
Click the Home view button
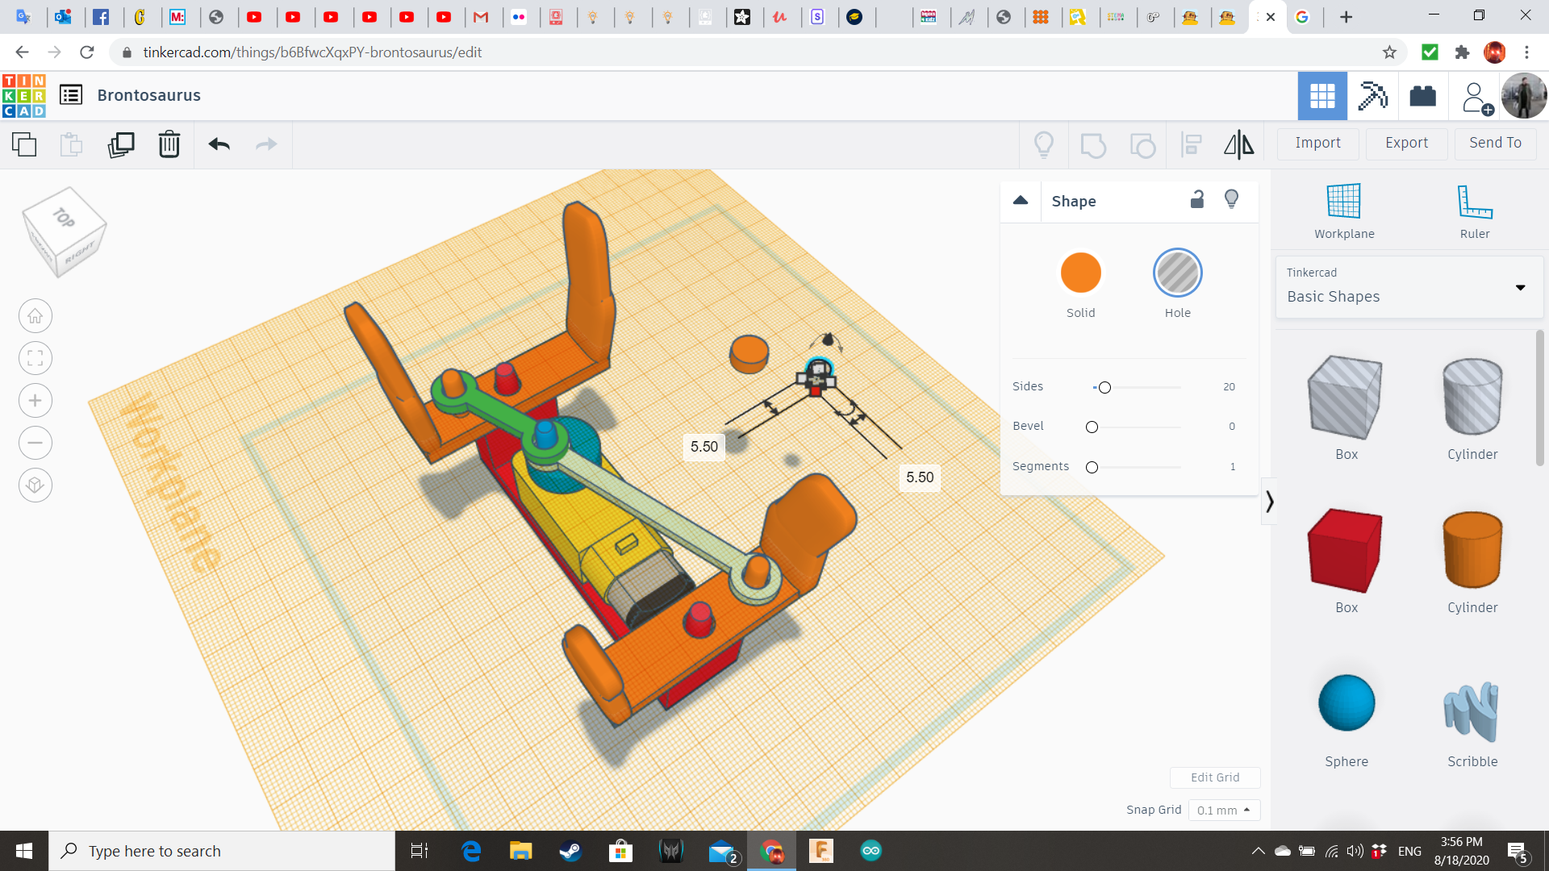pos(35,316)
